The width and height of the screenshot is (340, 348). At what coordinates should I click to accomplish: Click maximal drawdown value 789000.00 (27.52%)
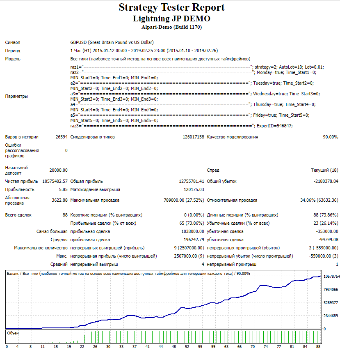point(184,200)
